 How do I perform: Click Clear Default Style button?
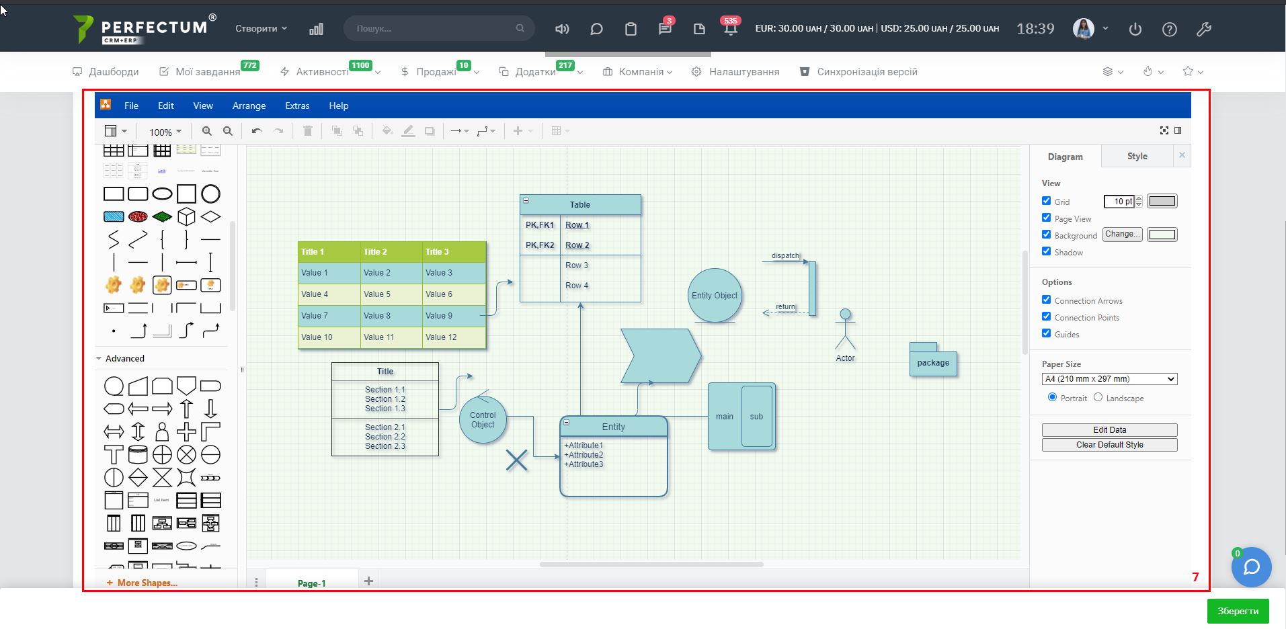(1109, 445)
